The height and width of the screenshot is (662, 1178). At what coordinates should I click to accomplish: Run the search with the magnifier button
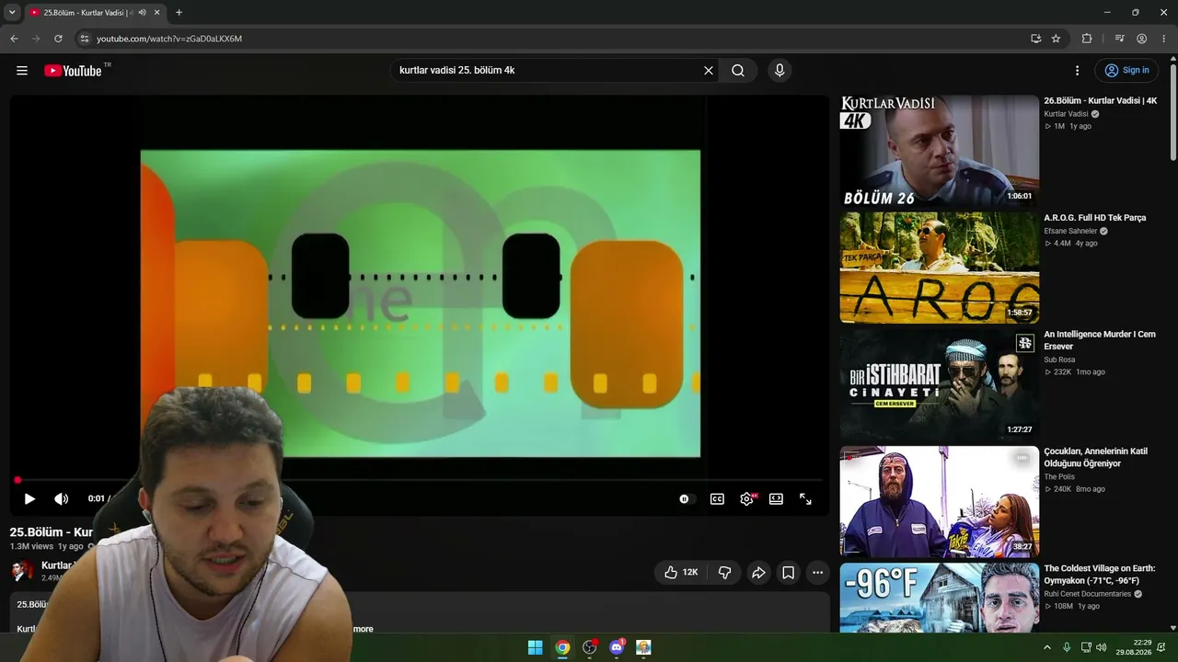coord(738,71)
